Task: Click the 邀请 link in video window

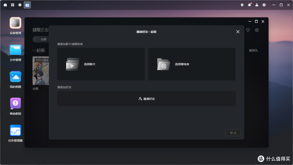Action: click(x=253, y=50)
